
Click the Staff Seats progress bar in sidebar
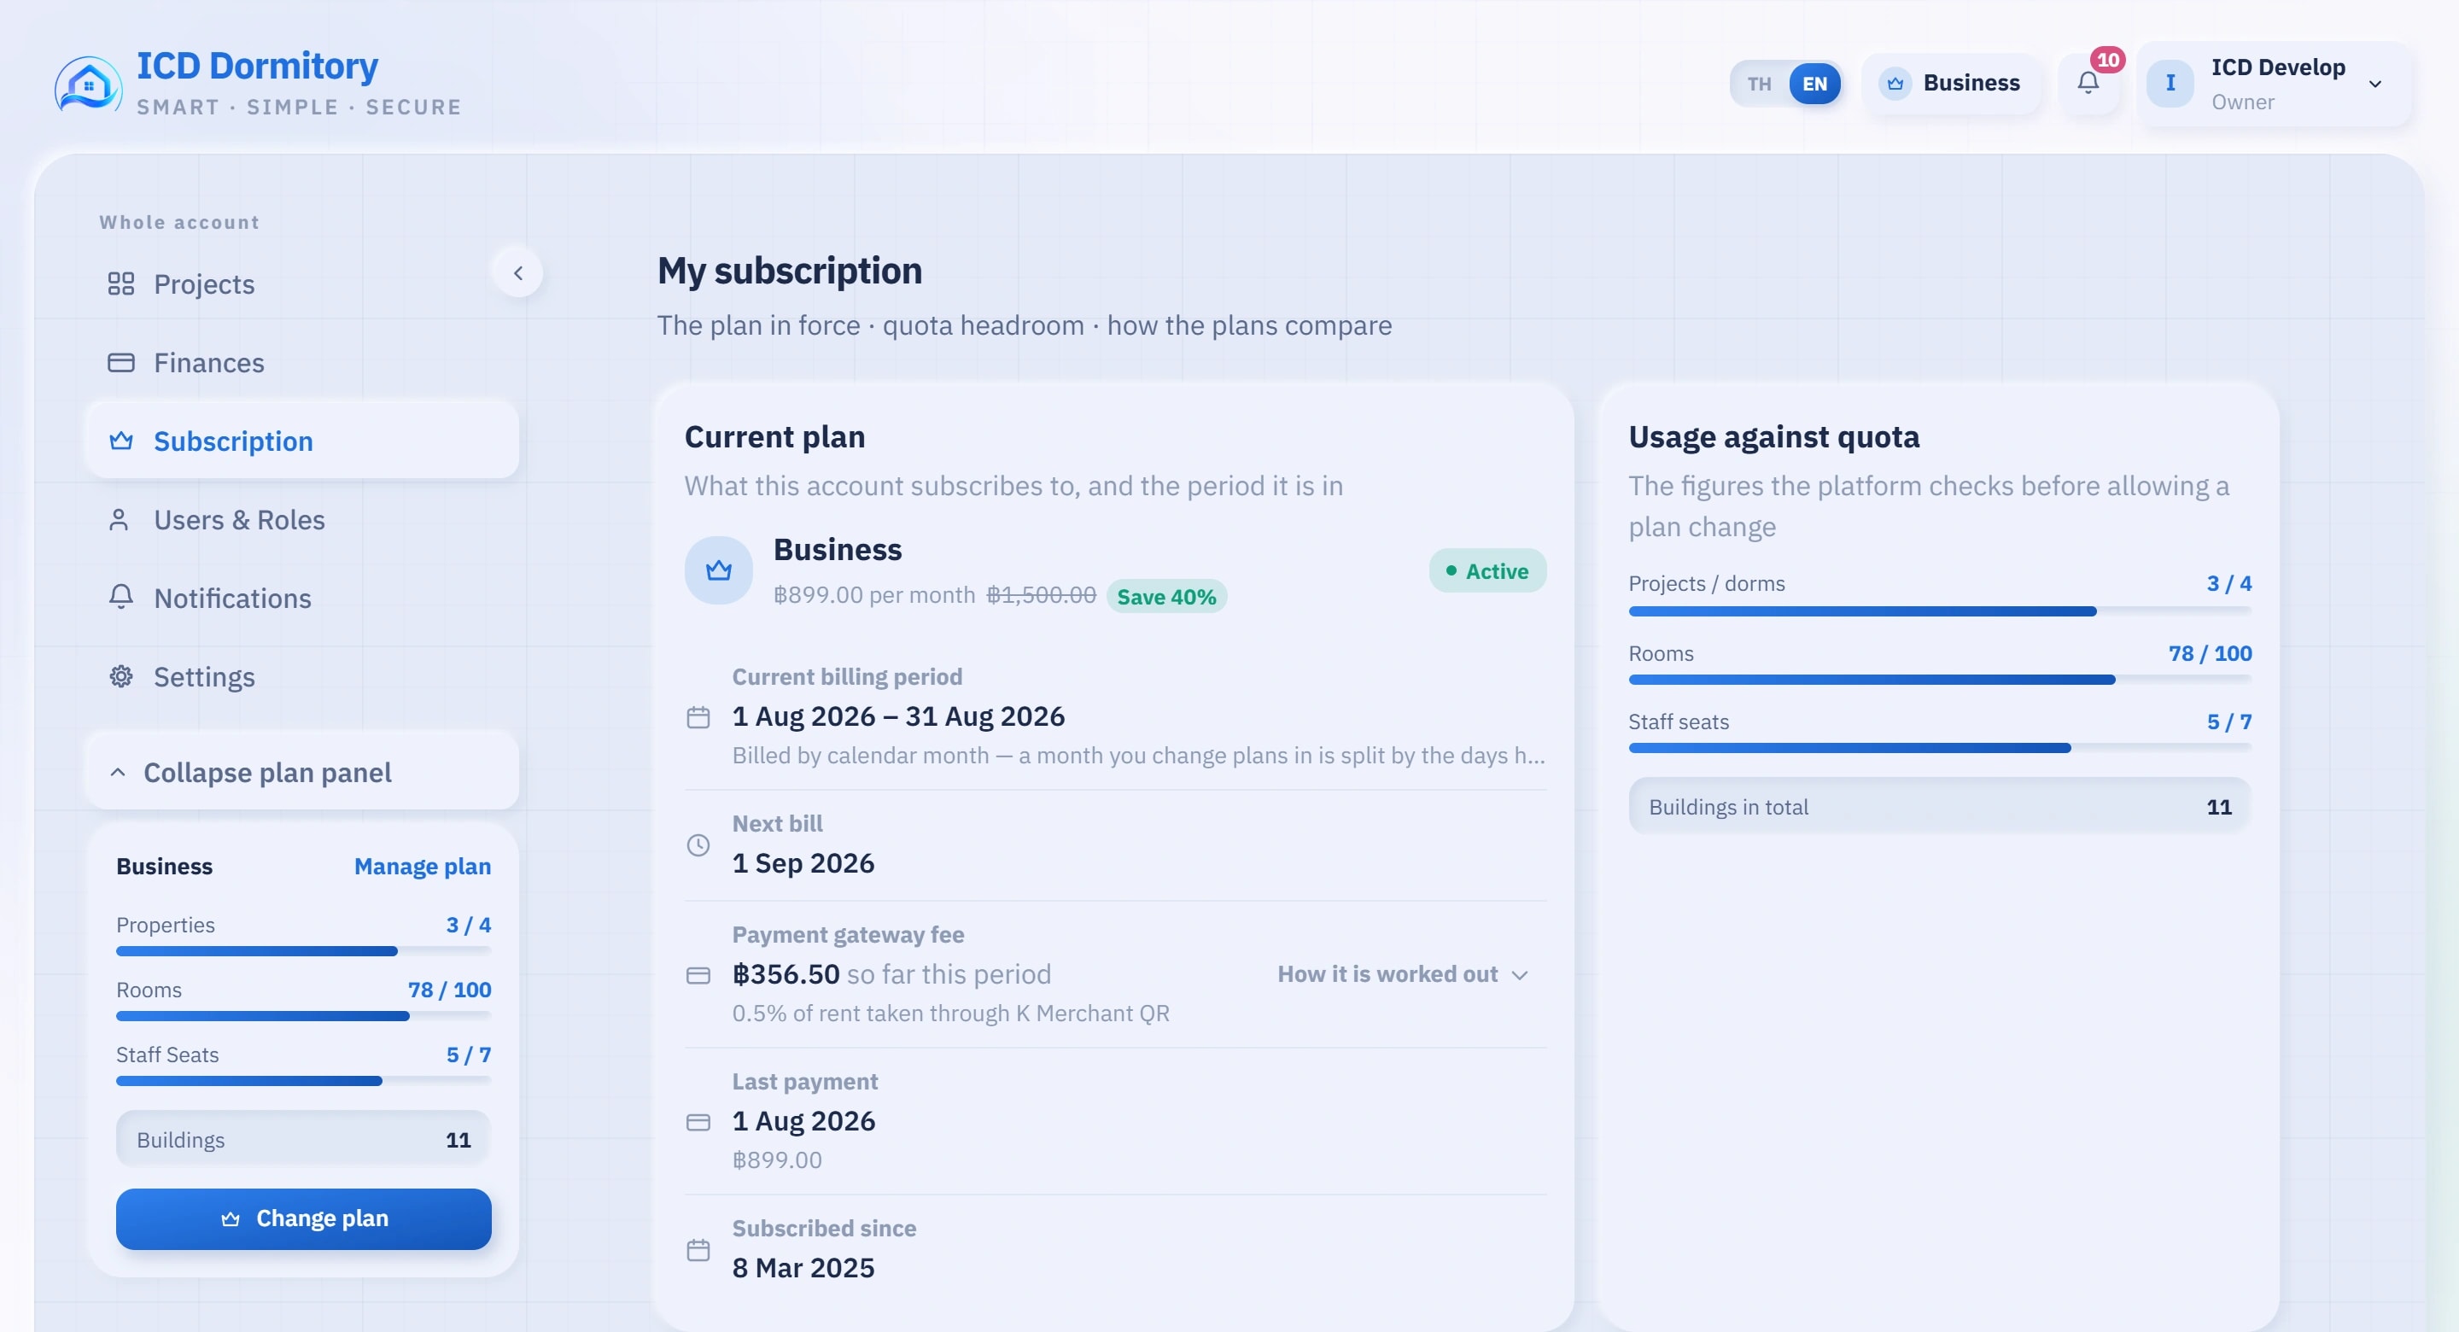[x=304, y=1081]
